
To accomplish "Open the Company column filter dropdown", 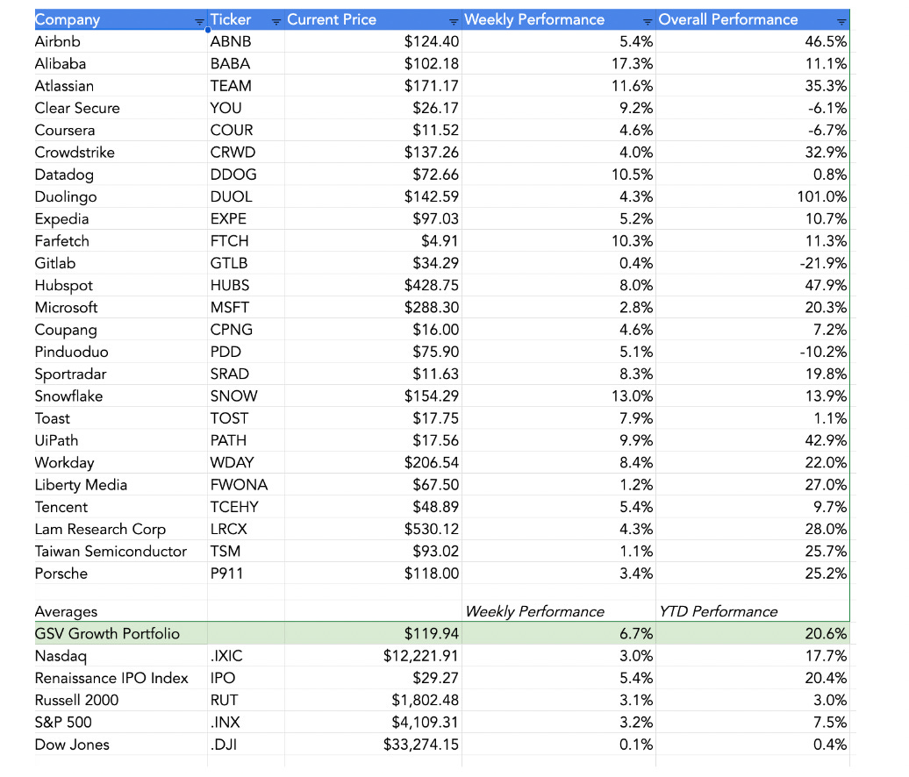I will click(199, 21).
